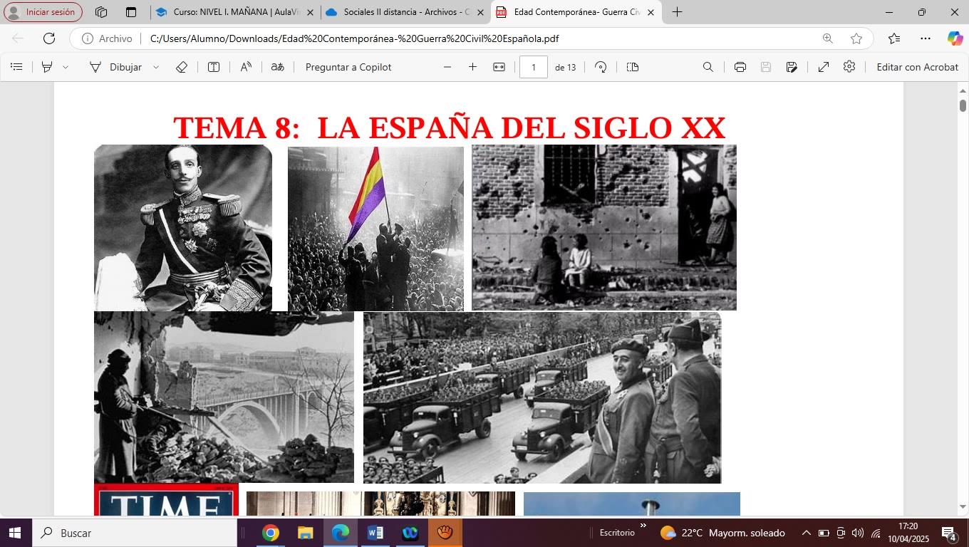Screen dimensions: 969x547
Task: Open the browser settings ellipsis menu
Action: 925,38
